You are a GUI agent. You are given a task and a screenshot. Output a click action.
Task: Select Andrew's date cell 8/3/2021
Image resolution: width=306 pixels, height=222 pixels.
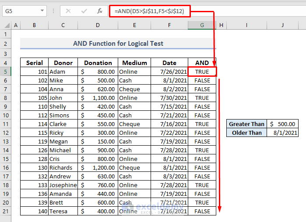169,177
